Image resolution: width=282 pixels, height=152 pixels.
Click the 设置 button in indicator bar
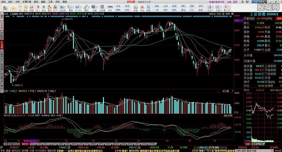pyautogui.click(x=7, y=144)
